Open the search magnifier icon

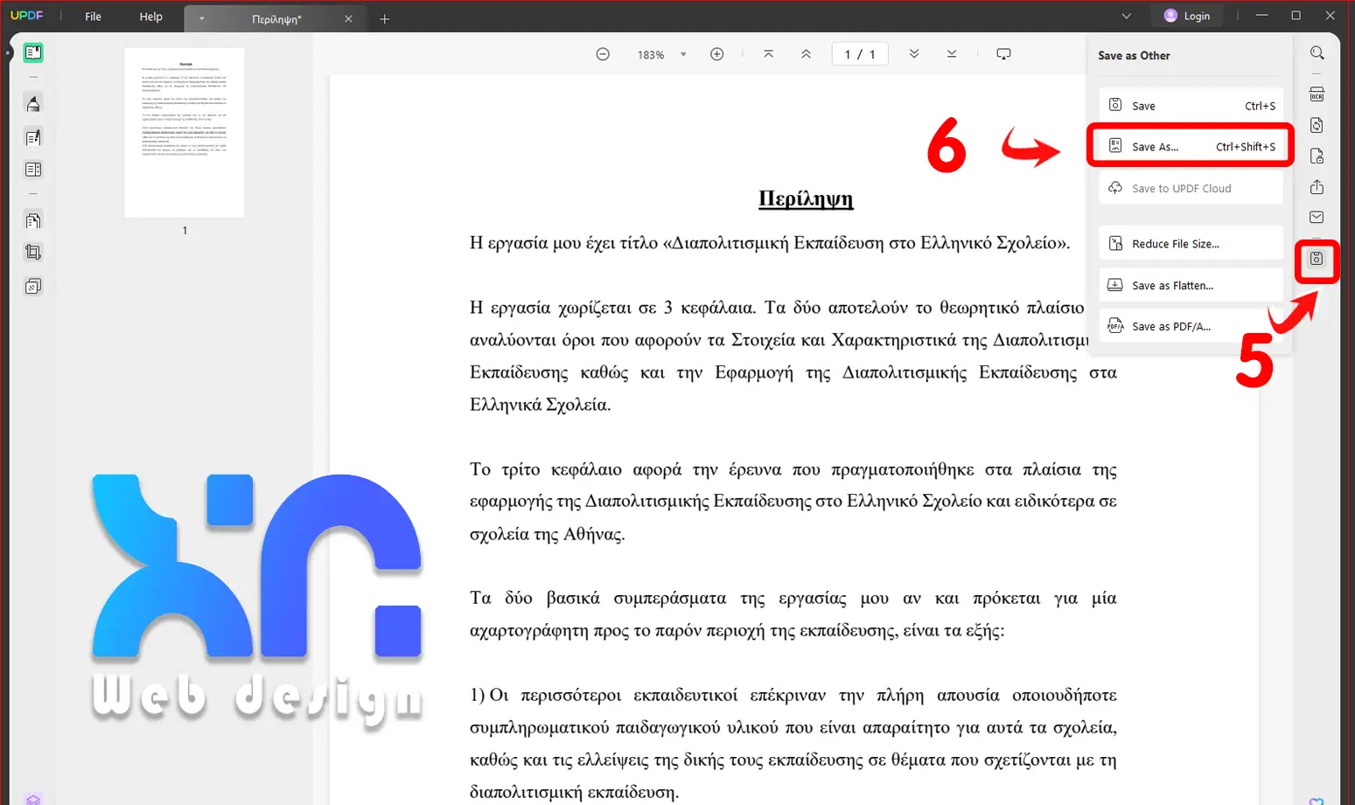click(x=1317, y=53)
